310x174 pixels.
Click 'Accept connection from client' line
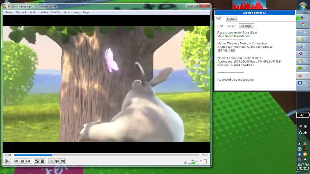tap(237, 32)
